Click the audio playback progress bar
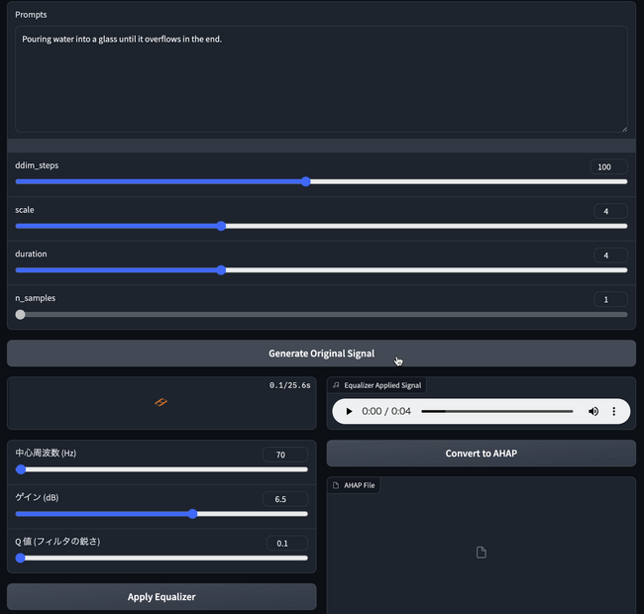 click(496, 411)
